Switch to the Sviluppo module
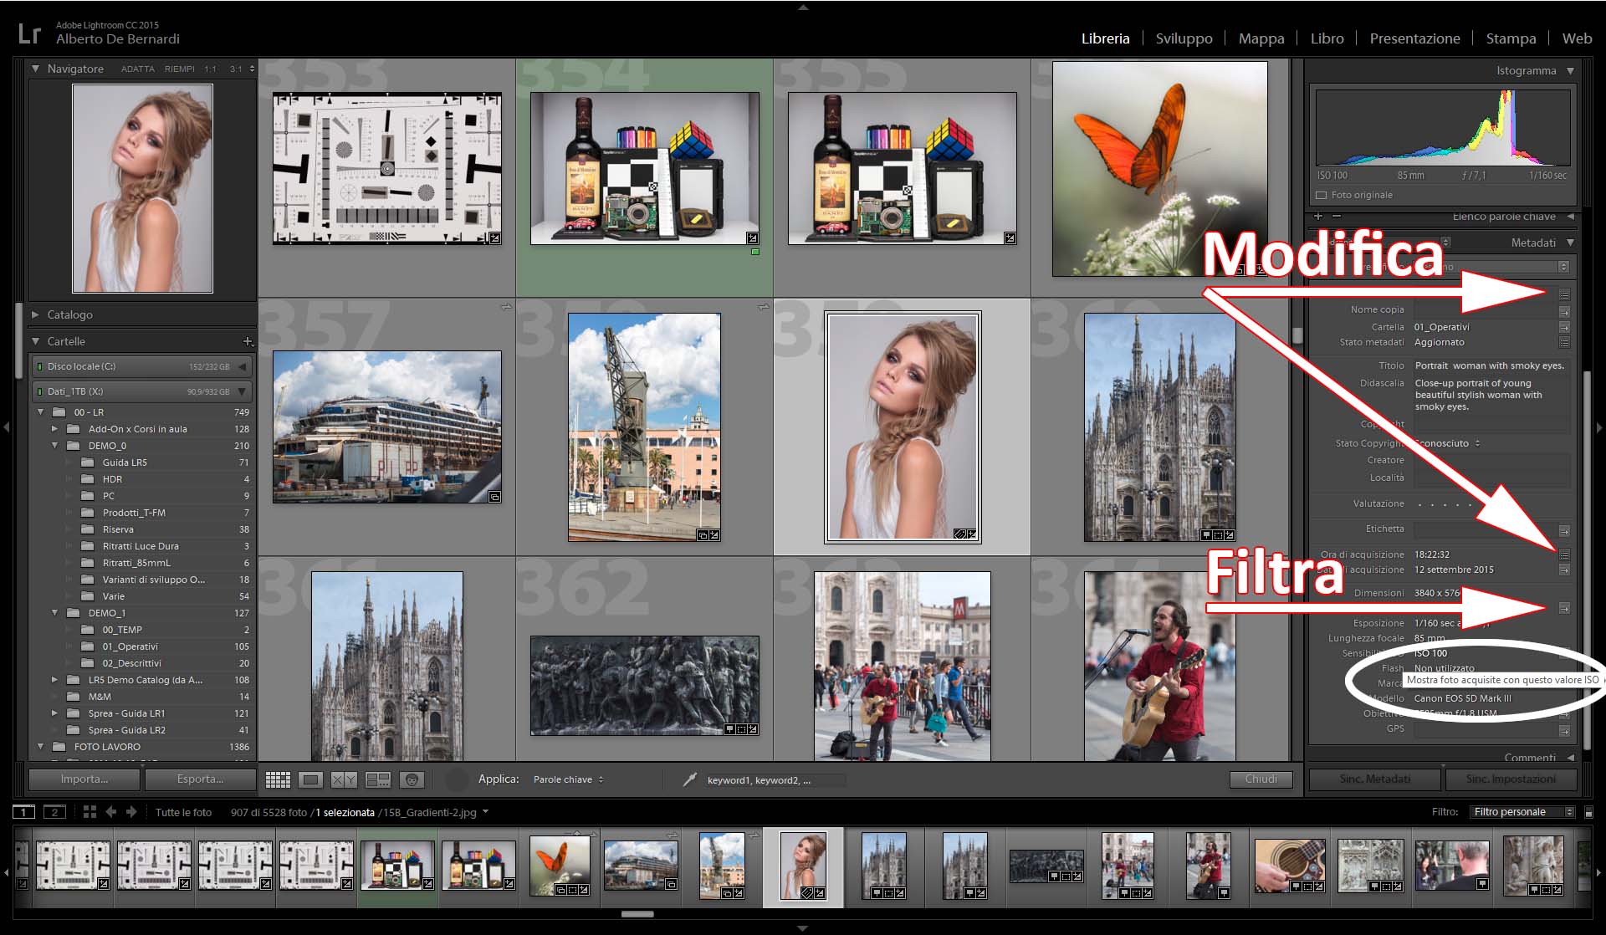 [1184, 38]
